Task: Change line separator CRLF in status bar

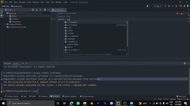Action: [x=160, y=99]
